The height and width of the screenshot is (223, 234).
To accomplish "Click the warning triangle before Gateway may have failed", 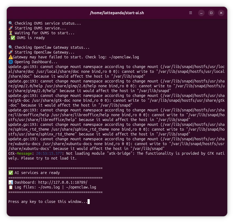I will [x=11, y=57].
